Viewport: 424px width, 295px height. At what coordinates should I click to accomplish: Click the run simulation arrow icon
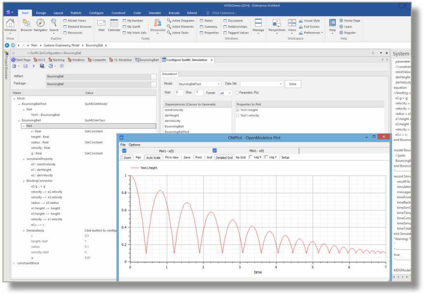[x=34, y=66]
